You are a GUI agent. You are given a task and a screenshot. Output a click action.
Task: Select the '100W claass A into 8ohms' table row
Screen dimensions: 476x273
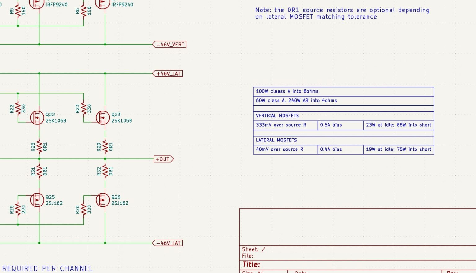286,91
